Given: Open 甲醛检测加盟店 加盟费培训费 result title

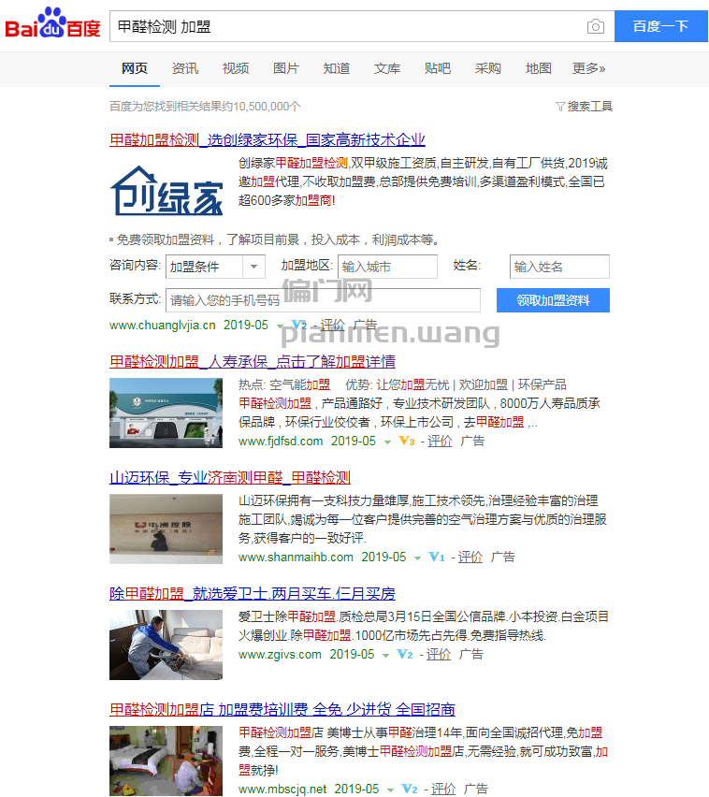Looking at the screenshot, I should 282,709.
